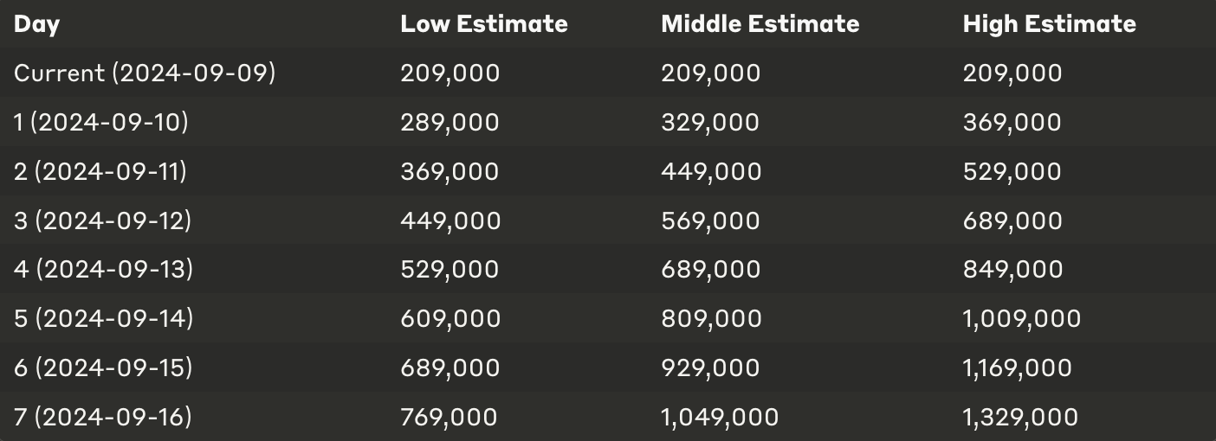Click the low estimate value 769,000

[x=450, y=417]
